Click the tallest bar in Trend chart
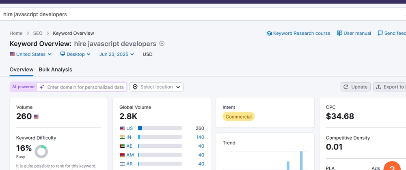 pyautogui.click(x=301, y=160)
